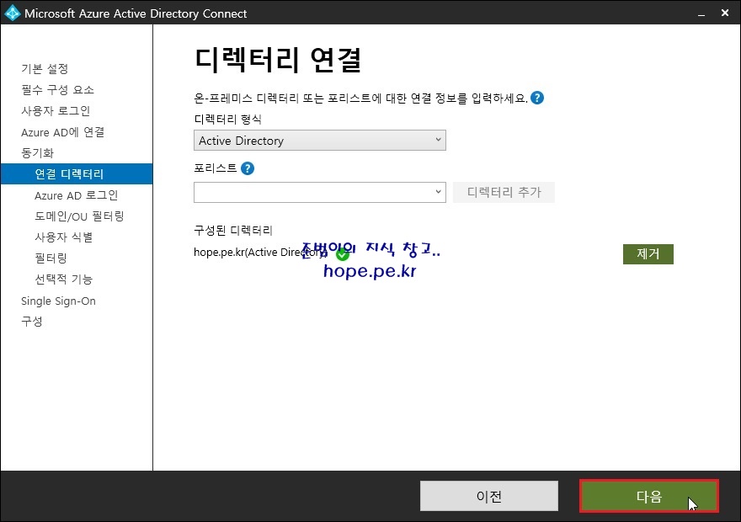Select 선택적 기능 step
The image size is (741, 522).
64,280
